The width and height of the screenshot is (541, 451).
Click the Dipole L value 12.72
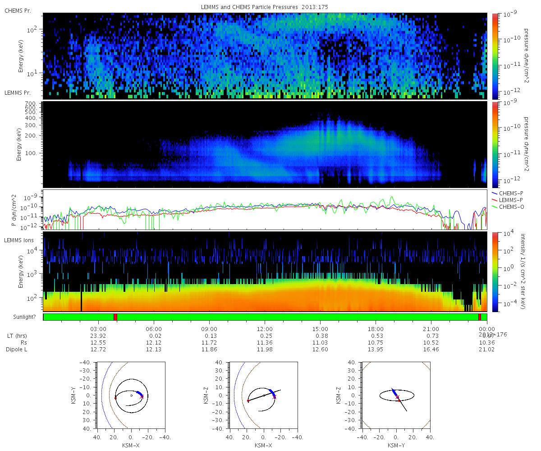pos(98,350)
